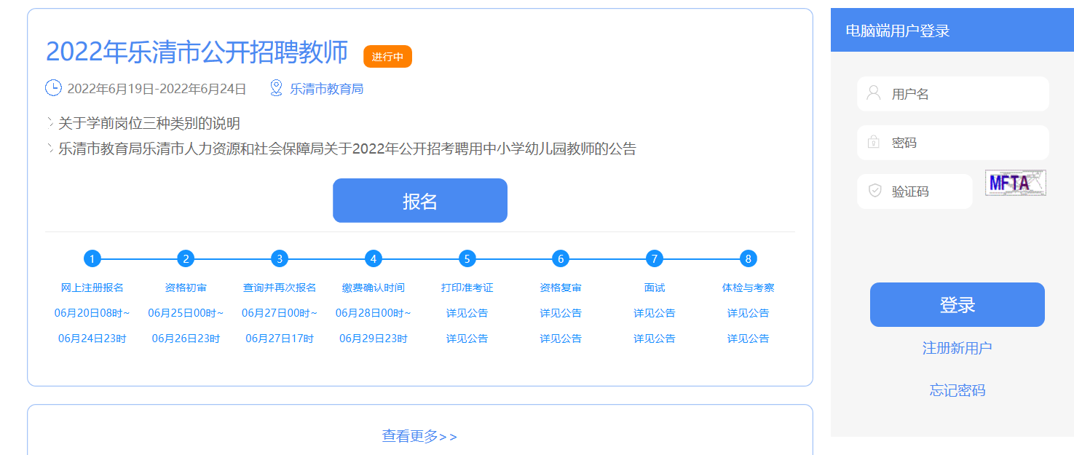Screen dimensions: 1074x455
Task: Click the user avatar icon in username field
Action: (874, 93)
